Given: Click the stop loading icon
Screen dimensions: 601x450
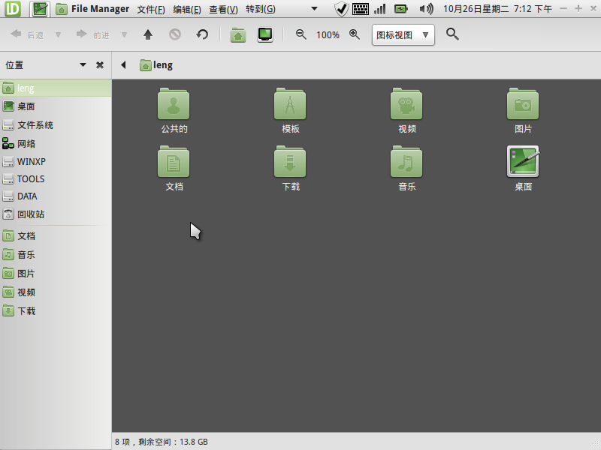Looking at the screenshot, I should [x=175, y=34].
